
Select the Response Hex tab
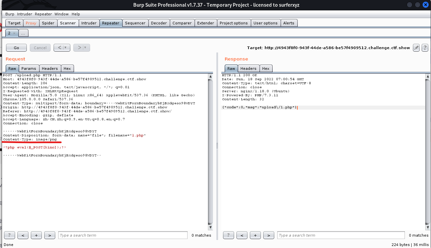(266, 68)
